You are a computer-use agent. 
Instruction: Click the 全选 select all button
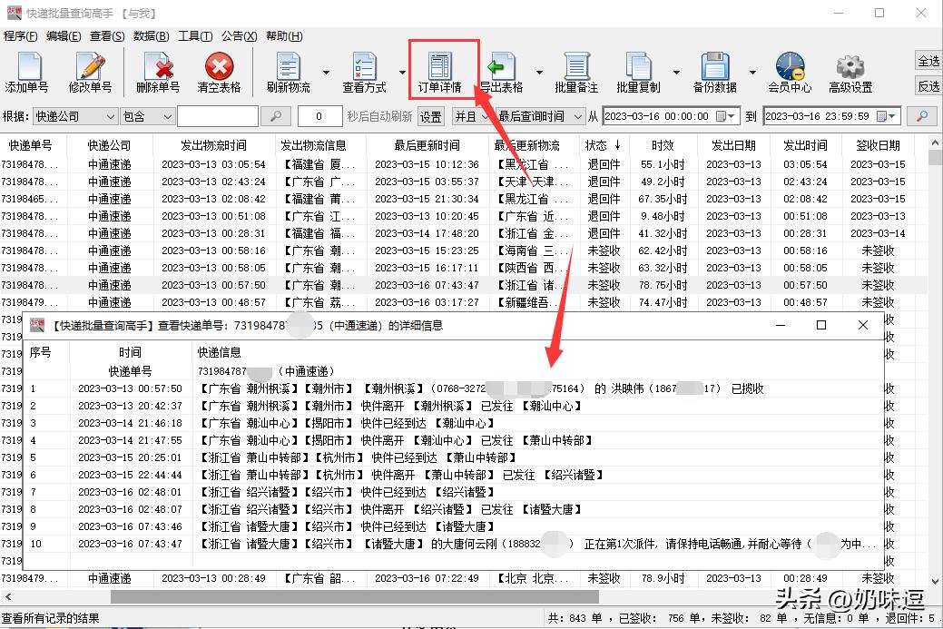coord(927,59)
